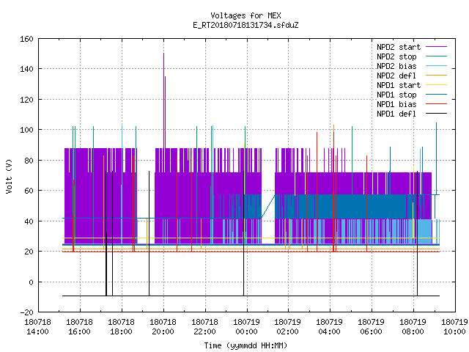The image size is (469, 352).
Task: Click the tall purple 150 V spike at 20:00
Action: pyautogui.click(x=164, y=99)
